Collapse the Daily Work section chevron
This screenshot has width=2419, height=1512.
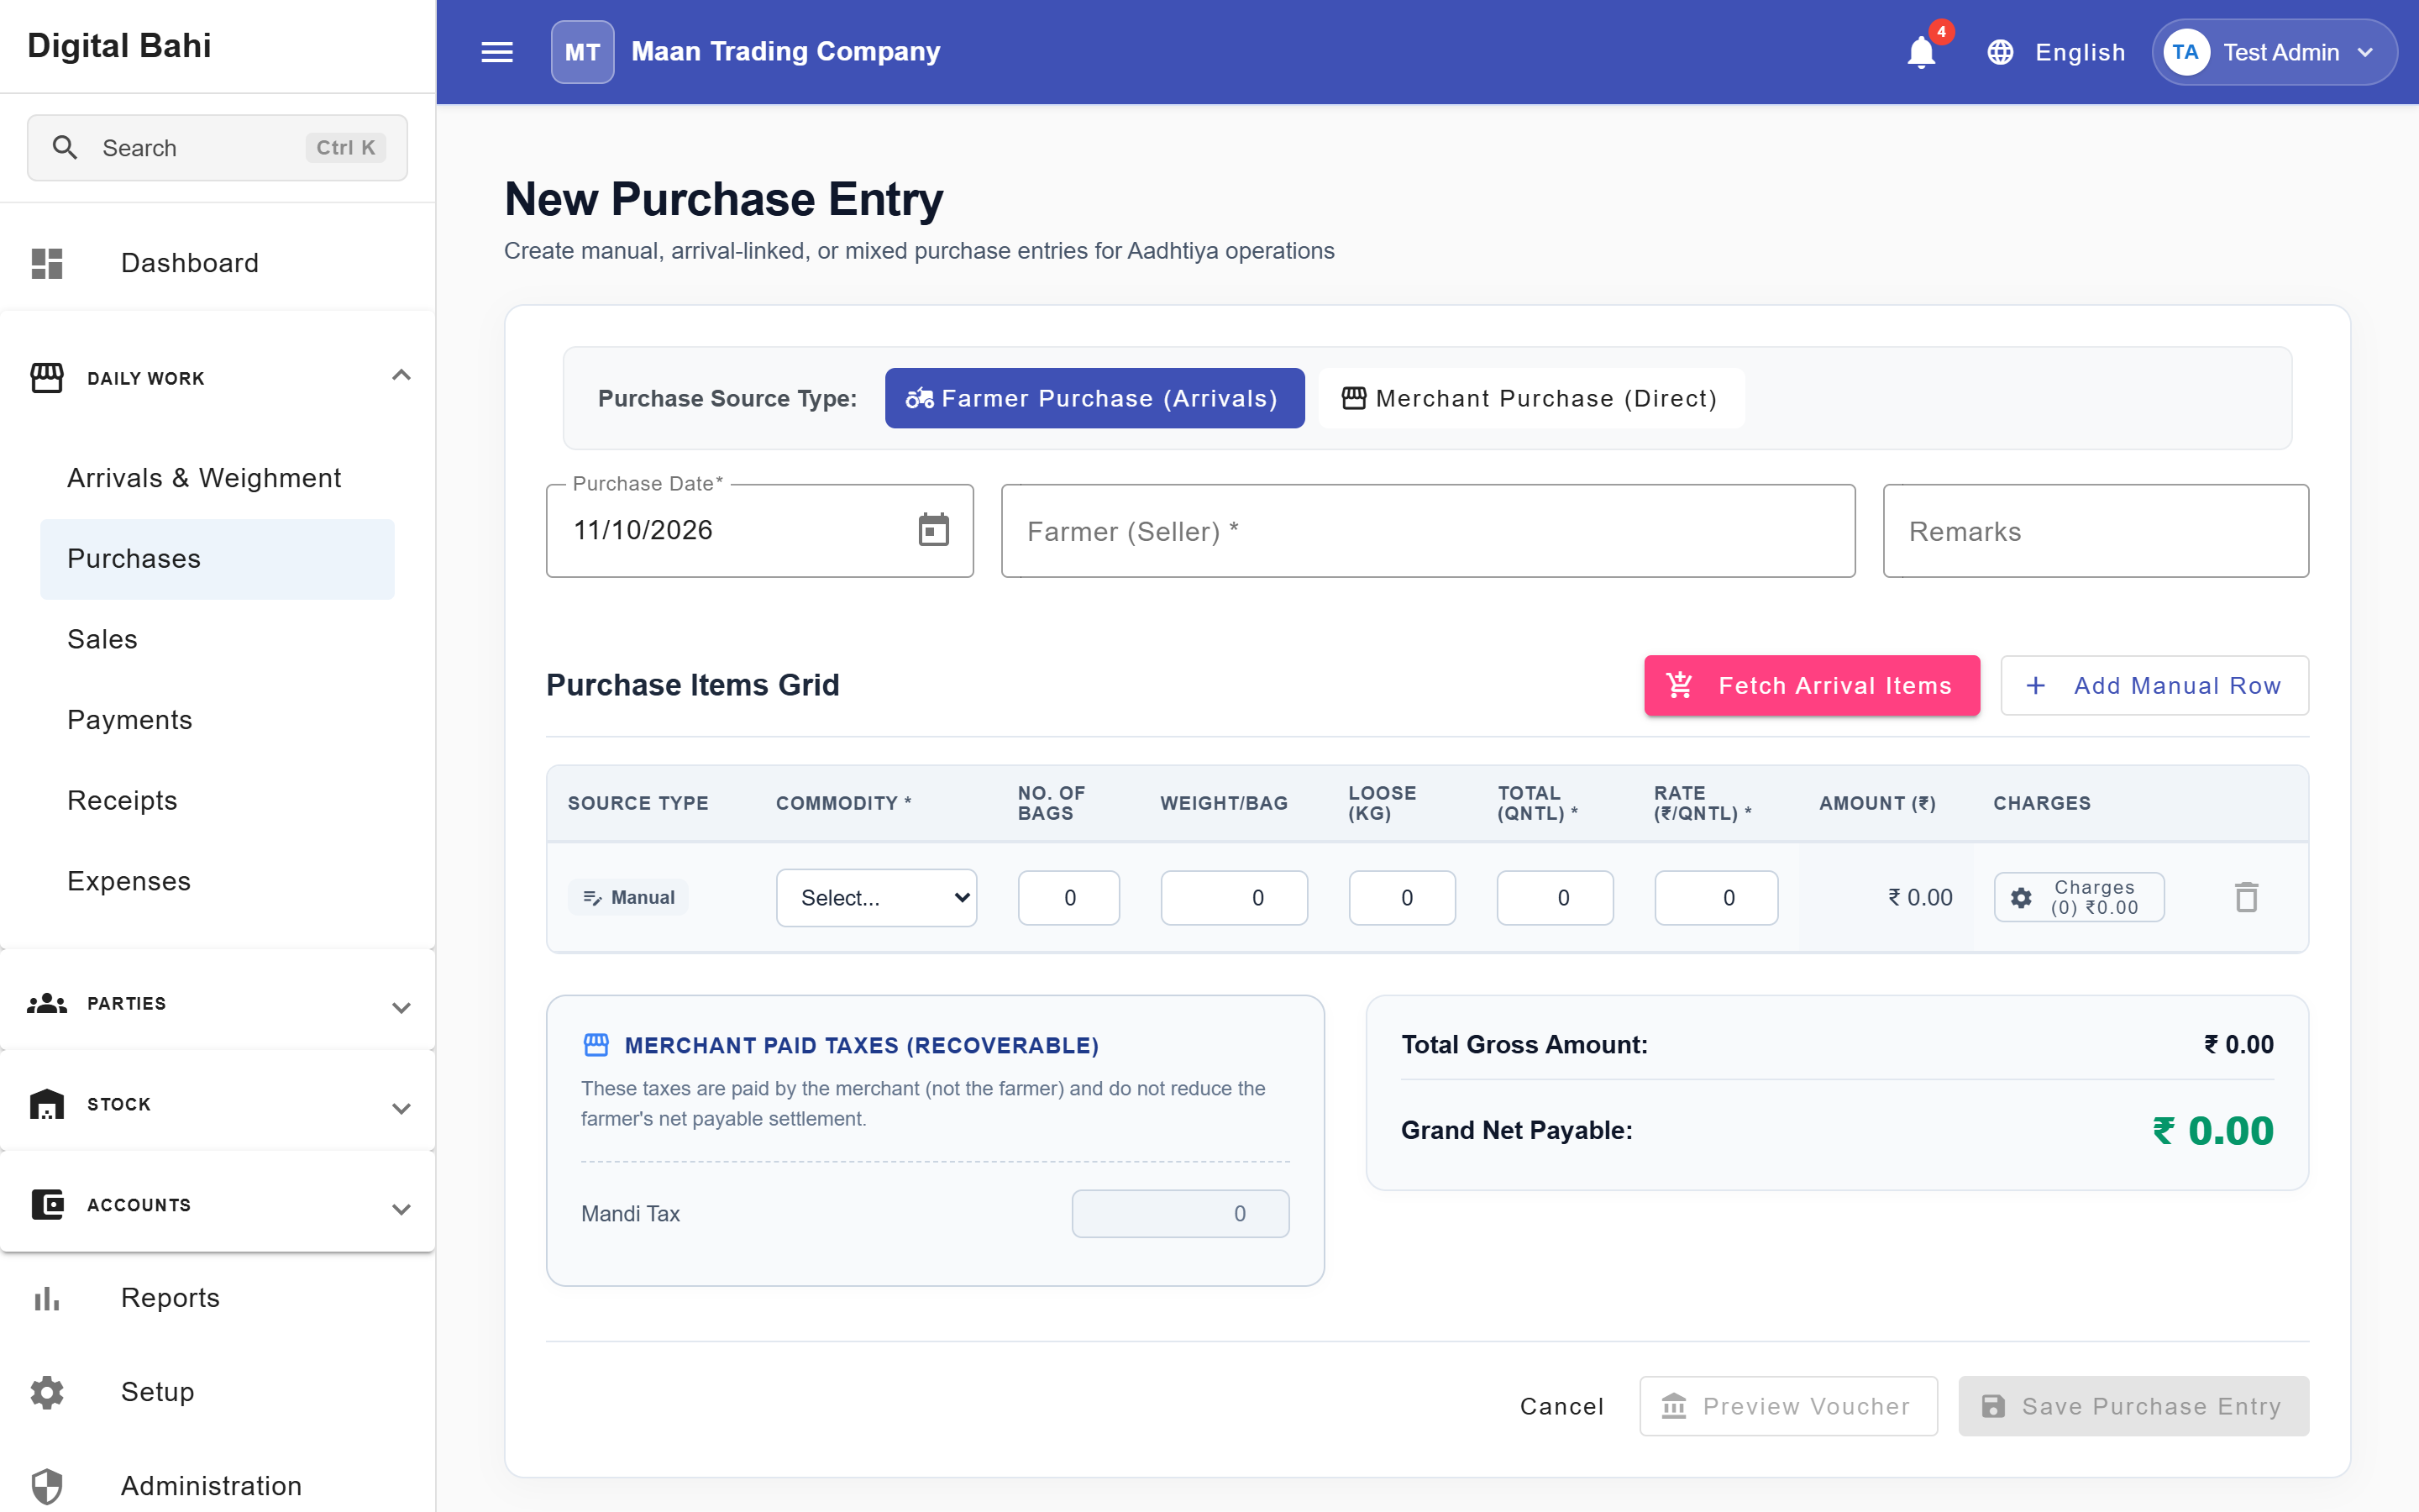pyautogui.click(x=401, y=376)
